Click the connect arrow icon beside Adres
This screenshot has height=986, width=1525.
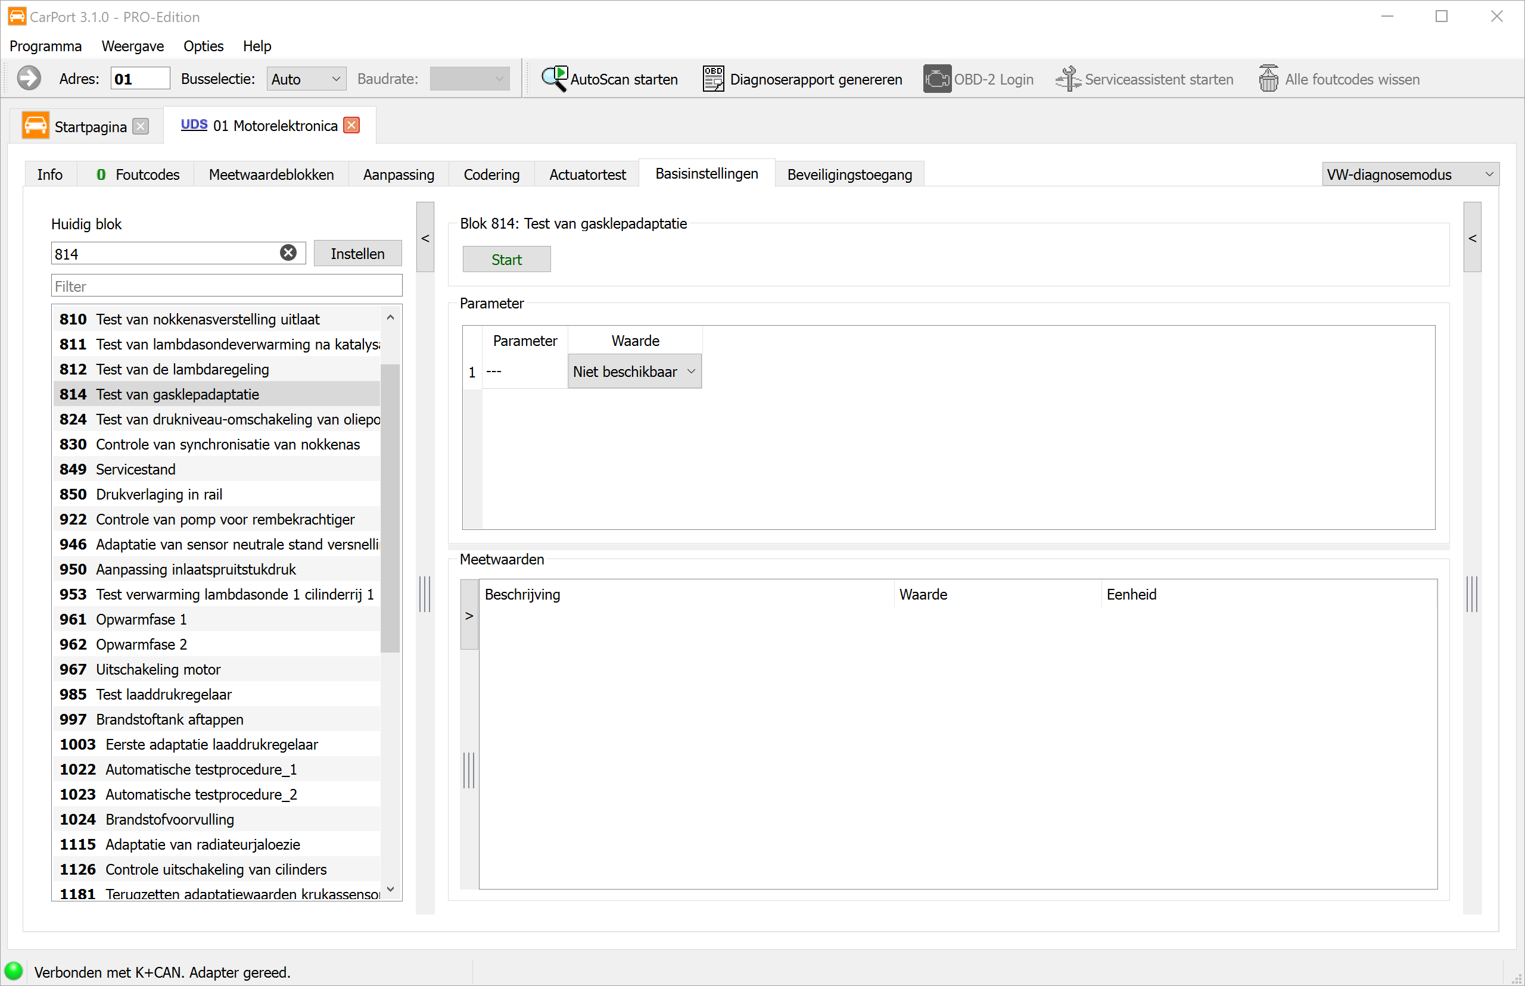(29, 78)
